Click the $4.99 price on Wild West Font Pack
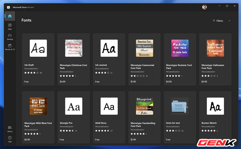Image resolution: width=241 pixels, height=149 pixels. pos(27,140)
